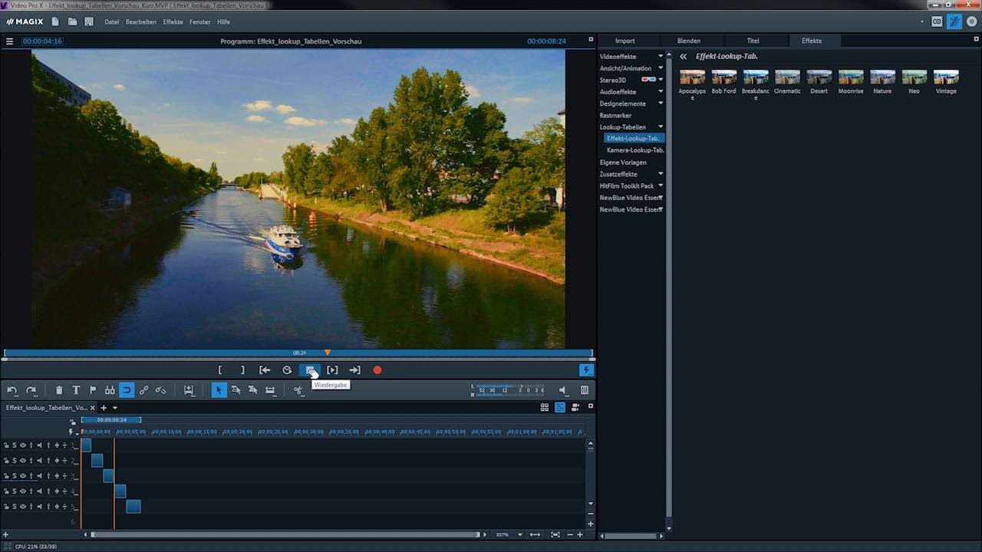Open a project with the folder icon
The height and width of the screenshot is (552, 982).
coord(72,21)
